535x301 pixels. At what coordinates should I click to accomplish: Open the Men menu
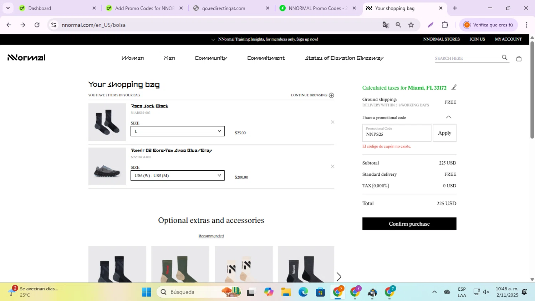(x=169, y=58)
